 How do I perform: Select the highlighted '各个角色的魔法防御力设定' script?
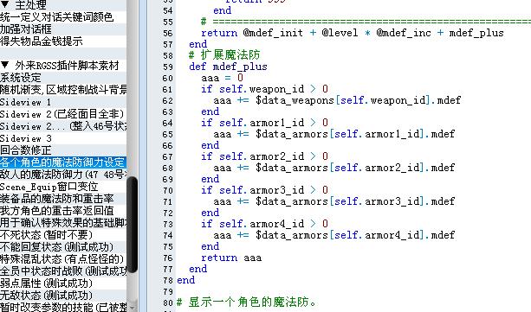click(63, 162)
